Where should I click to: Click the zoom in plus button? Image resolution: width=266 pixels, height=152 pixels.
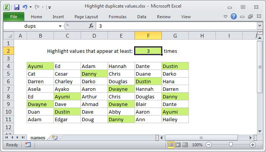coord(253,145)
